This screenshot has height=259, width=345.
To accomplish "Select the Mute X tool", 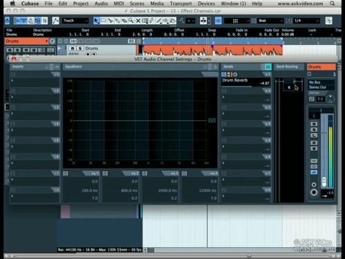I will (138, 21).
